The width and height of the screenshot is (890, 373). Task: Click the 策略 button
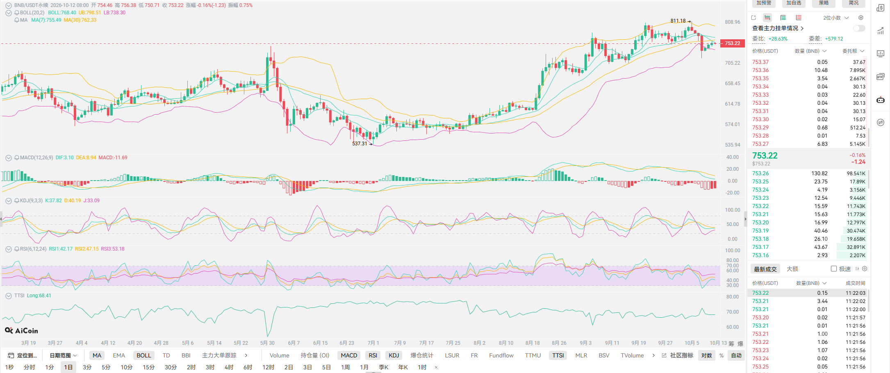coord(824,3)
